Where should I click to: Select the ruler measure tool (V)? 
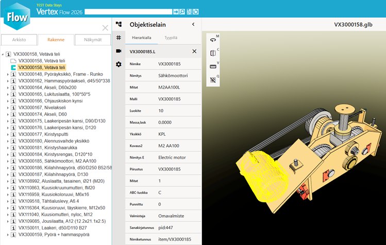(213, 66)
